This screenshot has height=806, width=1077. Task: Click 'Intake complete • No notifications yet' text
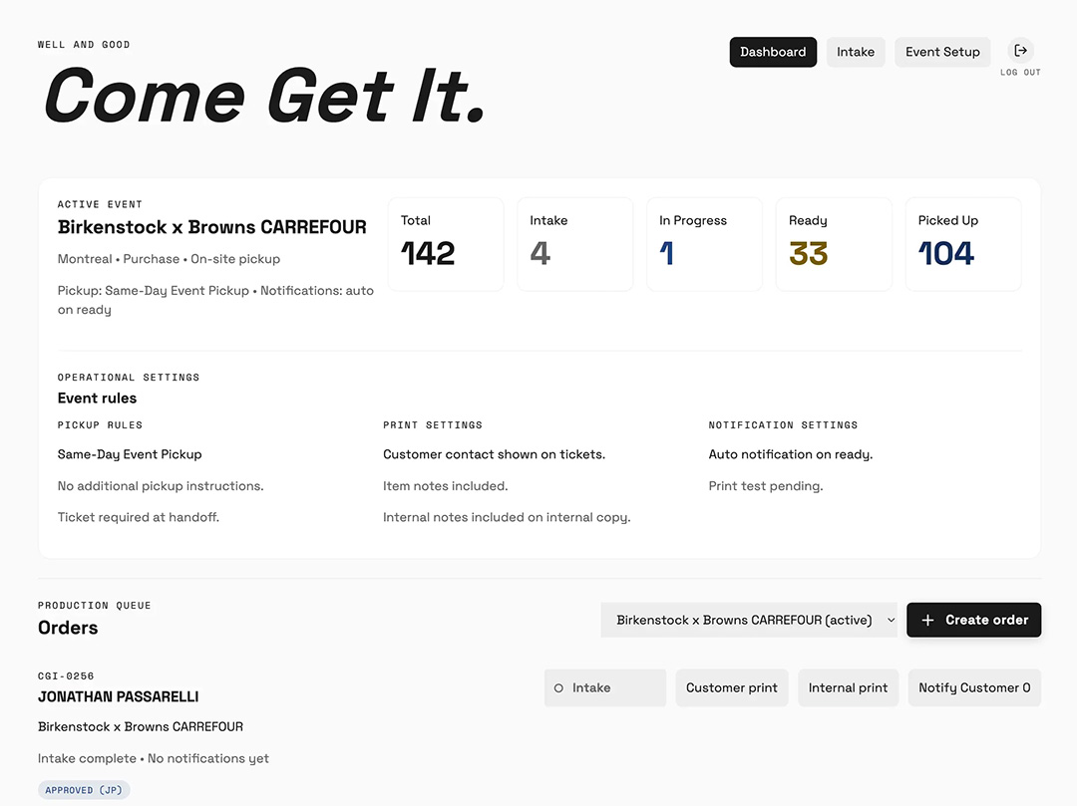[x=154, y=758]
